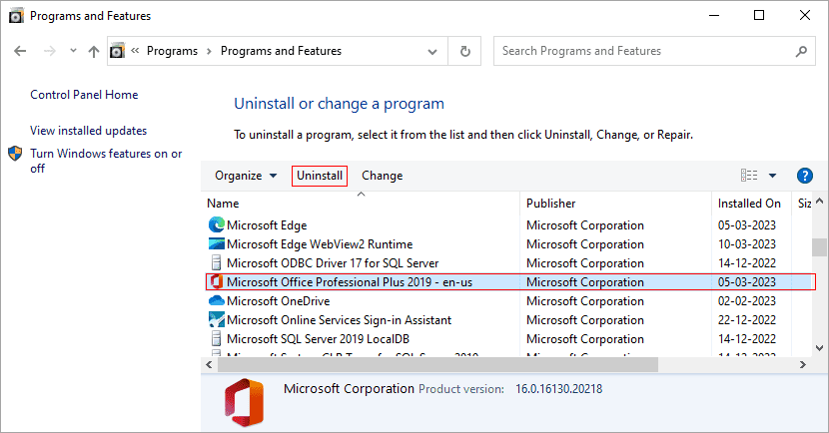829x433 pixels.
Task: Change your view using the list icon
Action: pos(749,176)
